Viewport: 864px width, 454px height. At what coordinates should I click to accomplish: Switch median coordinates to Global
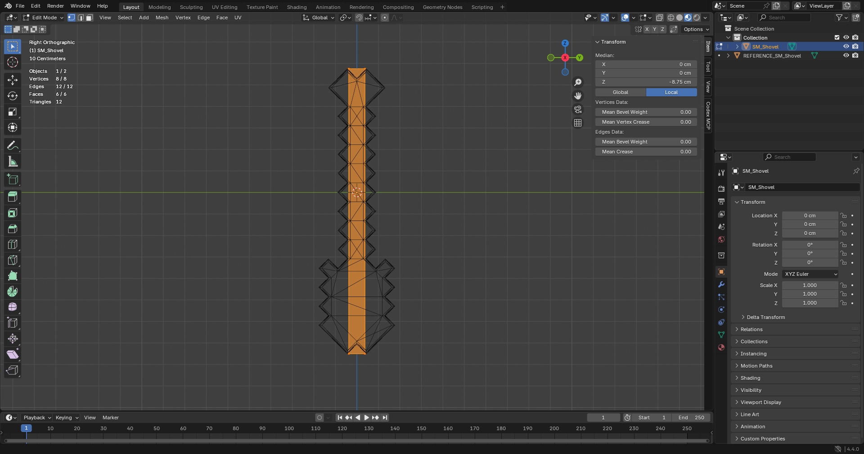coord(621,92)
